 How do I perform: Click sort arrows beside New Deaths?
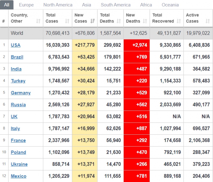point(145,21)
